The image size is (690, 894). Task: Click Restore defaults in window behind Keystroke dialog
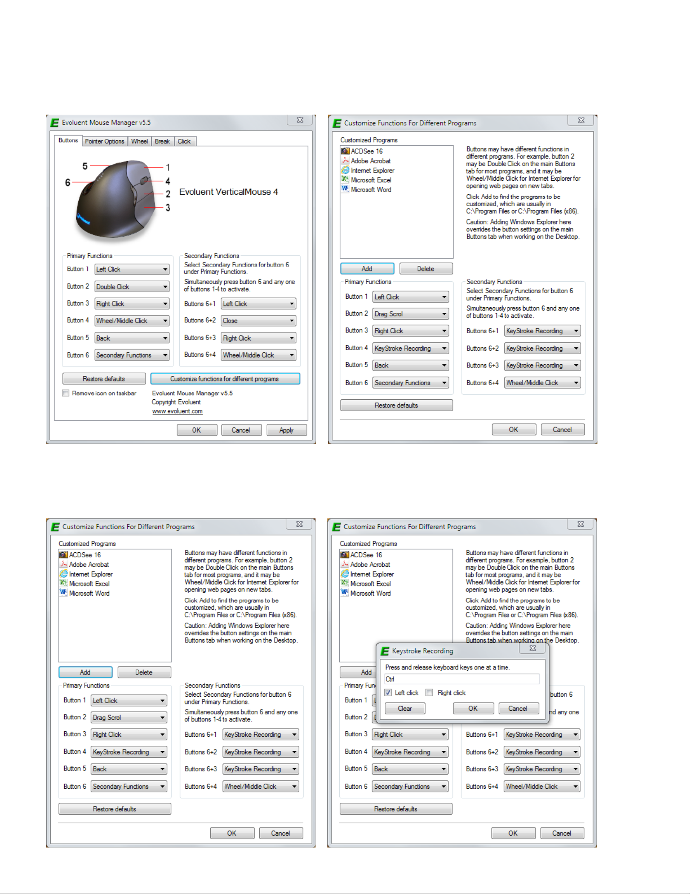click(396, 809)
